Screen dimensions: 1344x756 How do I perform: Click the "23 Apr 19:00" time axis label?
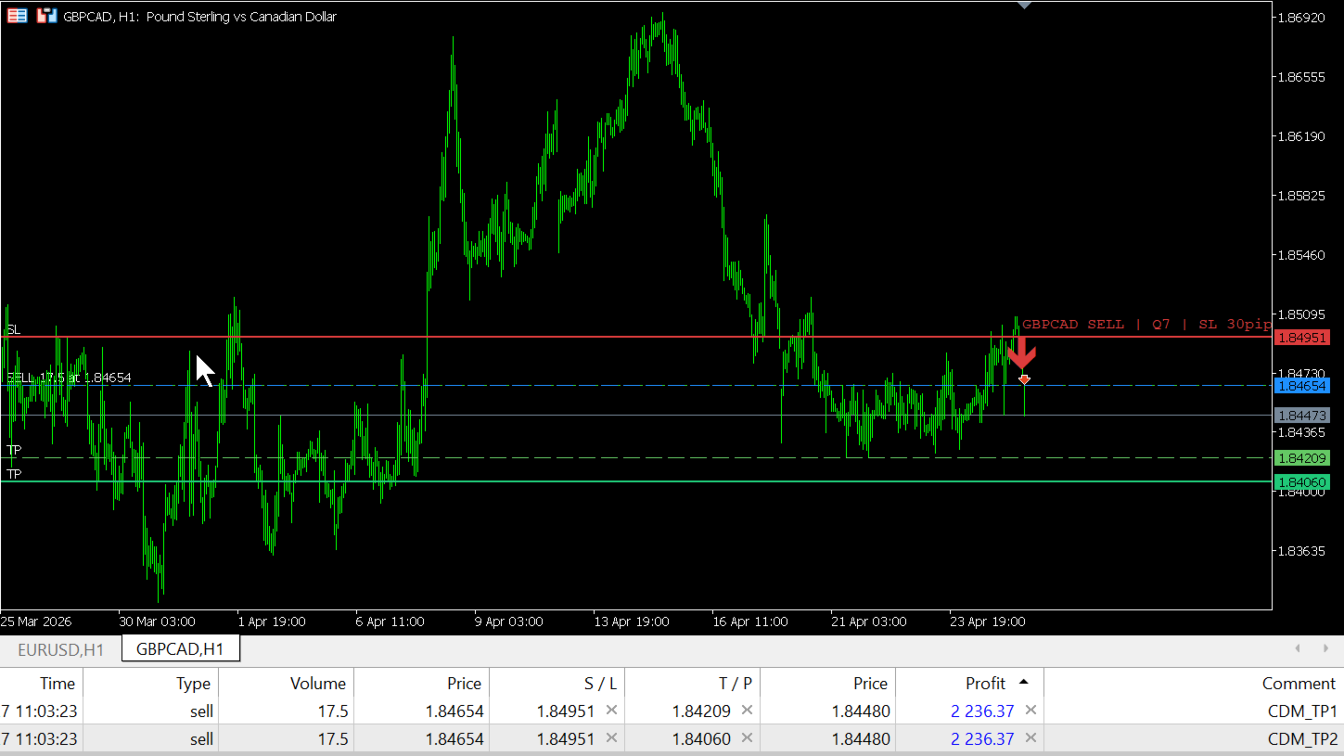988,621
